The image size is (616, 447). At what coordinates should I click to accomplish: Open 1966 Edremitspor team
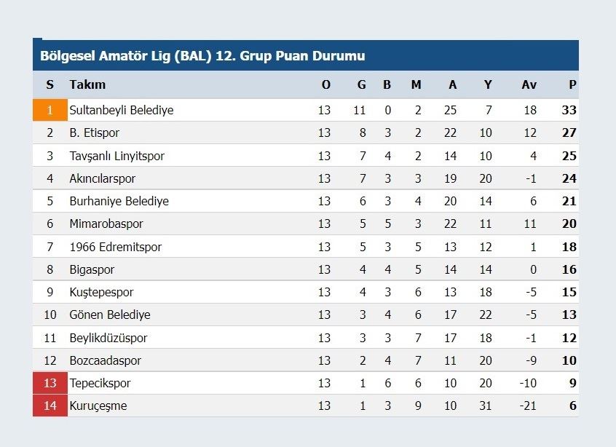[x=115, y=247]
